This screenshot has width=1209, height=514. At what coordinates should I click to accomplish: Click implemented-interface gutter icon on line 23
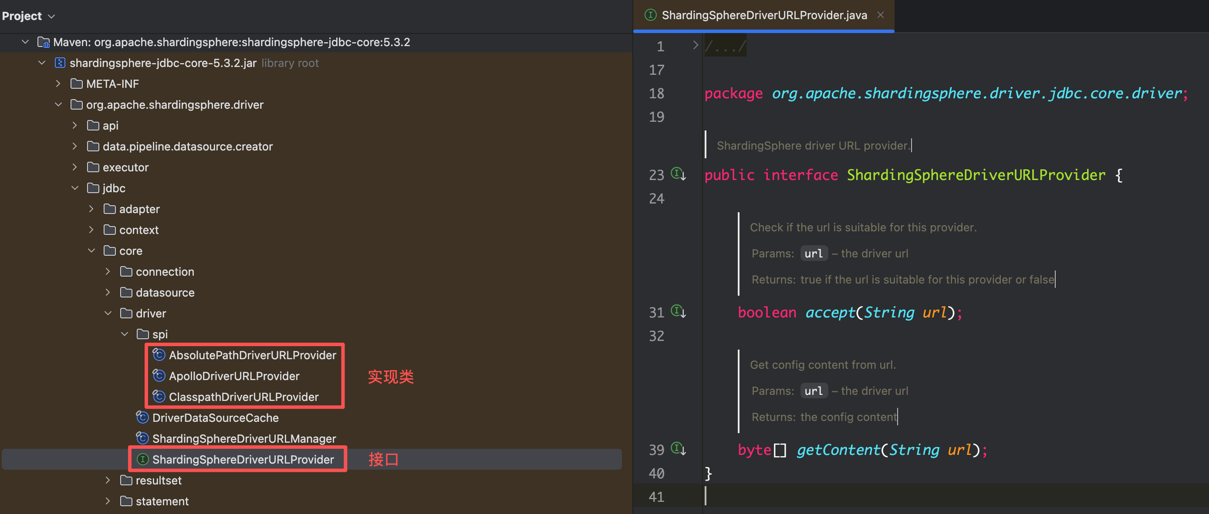(678, 174)
